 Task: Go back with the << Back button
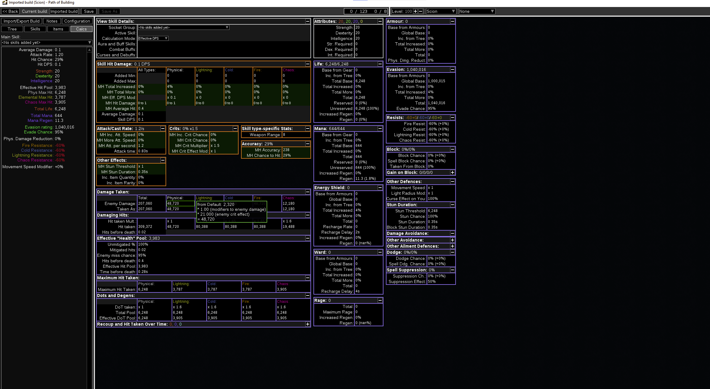pos(10,11)
